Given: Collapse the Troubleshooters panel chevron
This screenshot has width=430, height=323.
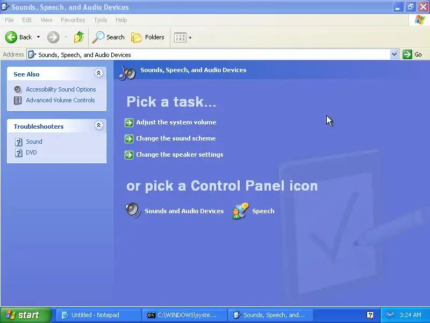Looking at the screenshot, I should coord(99,125).
